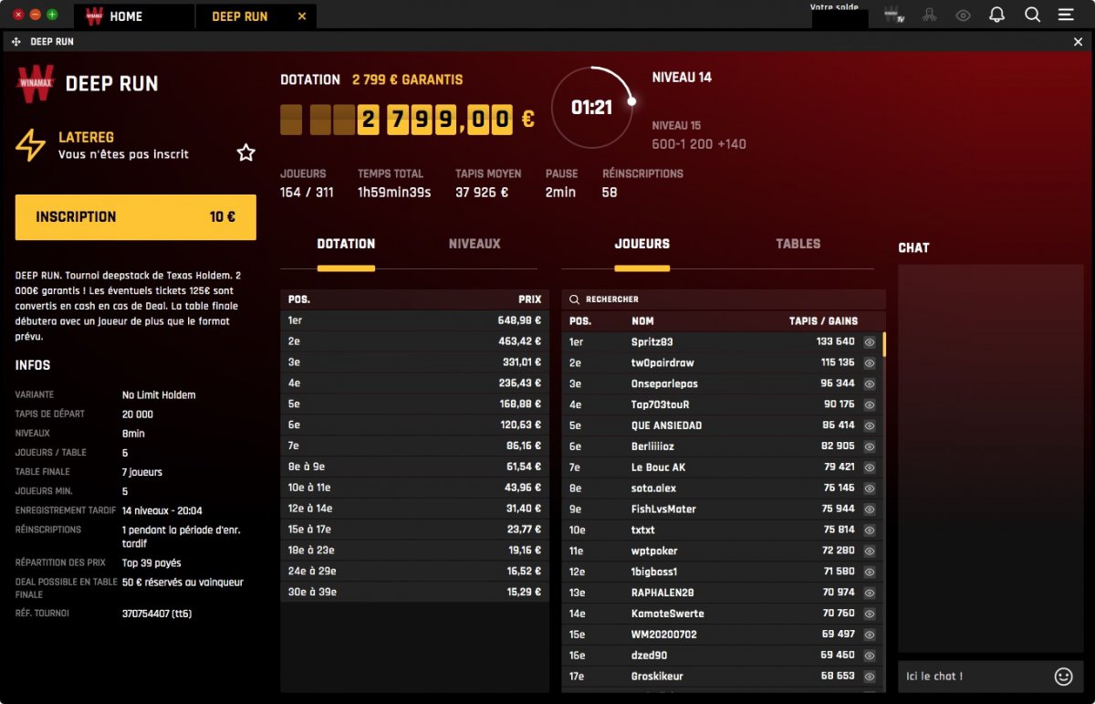The height and width of the screenshot is (704, 1095).
Task: Click the lightning Latereg icon
Action: point(30,145)
